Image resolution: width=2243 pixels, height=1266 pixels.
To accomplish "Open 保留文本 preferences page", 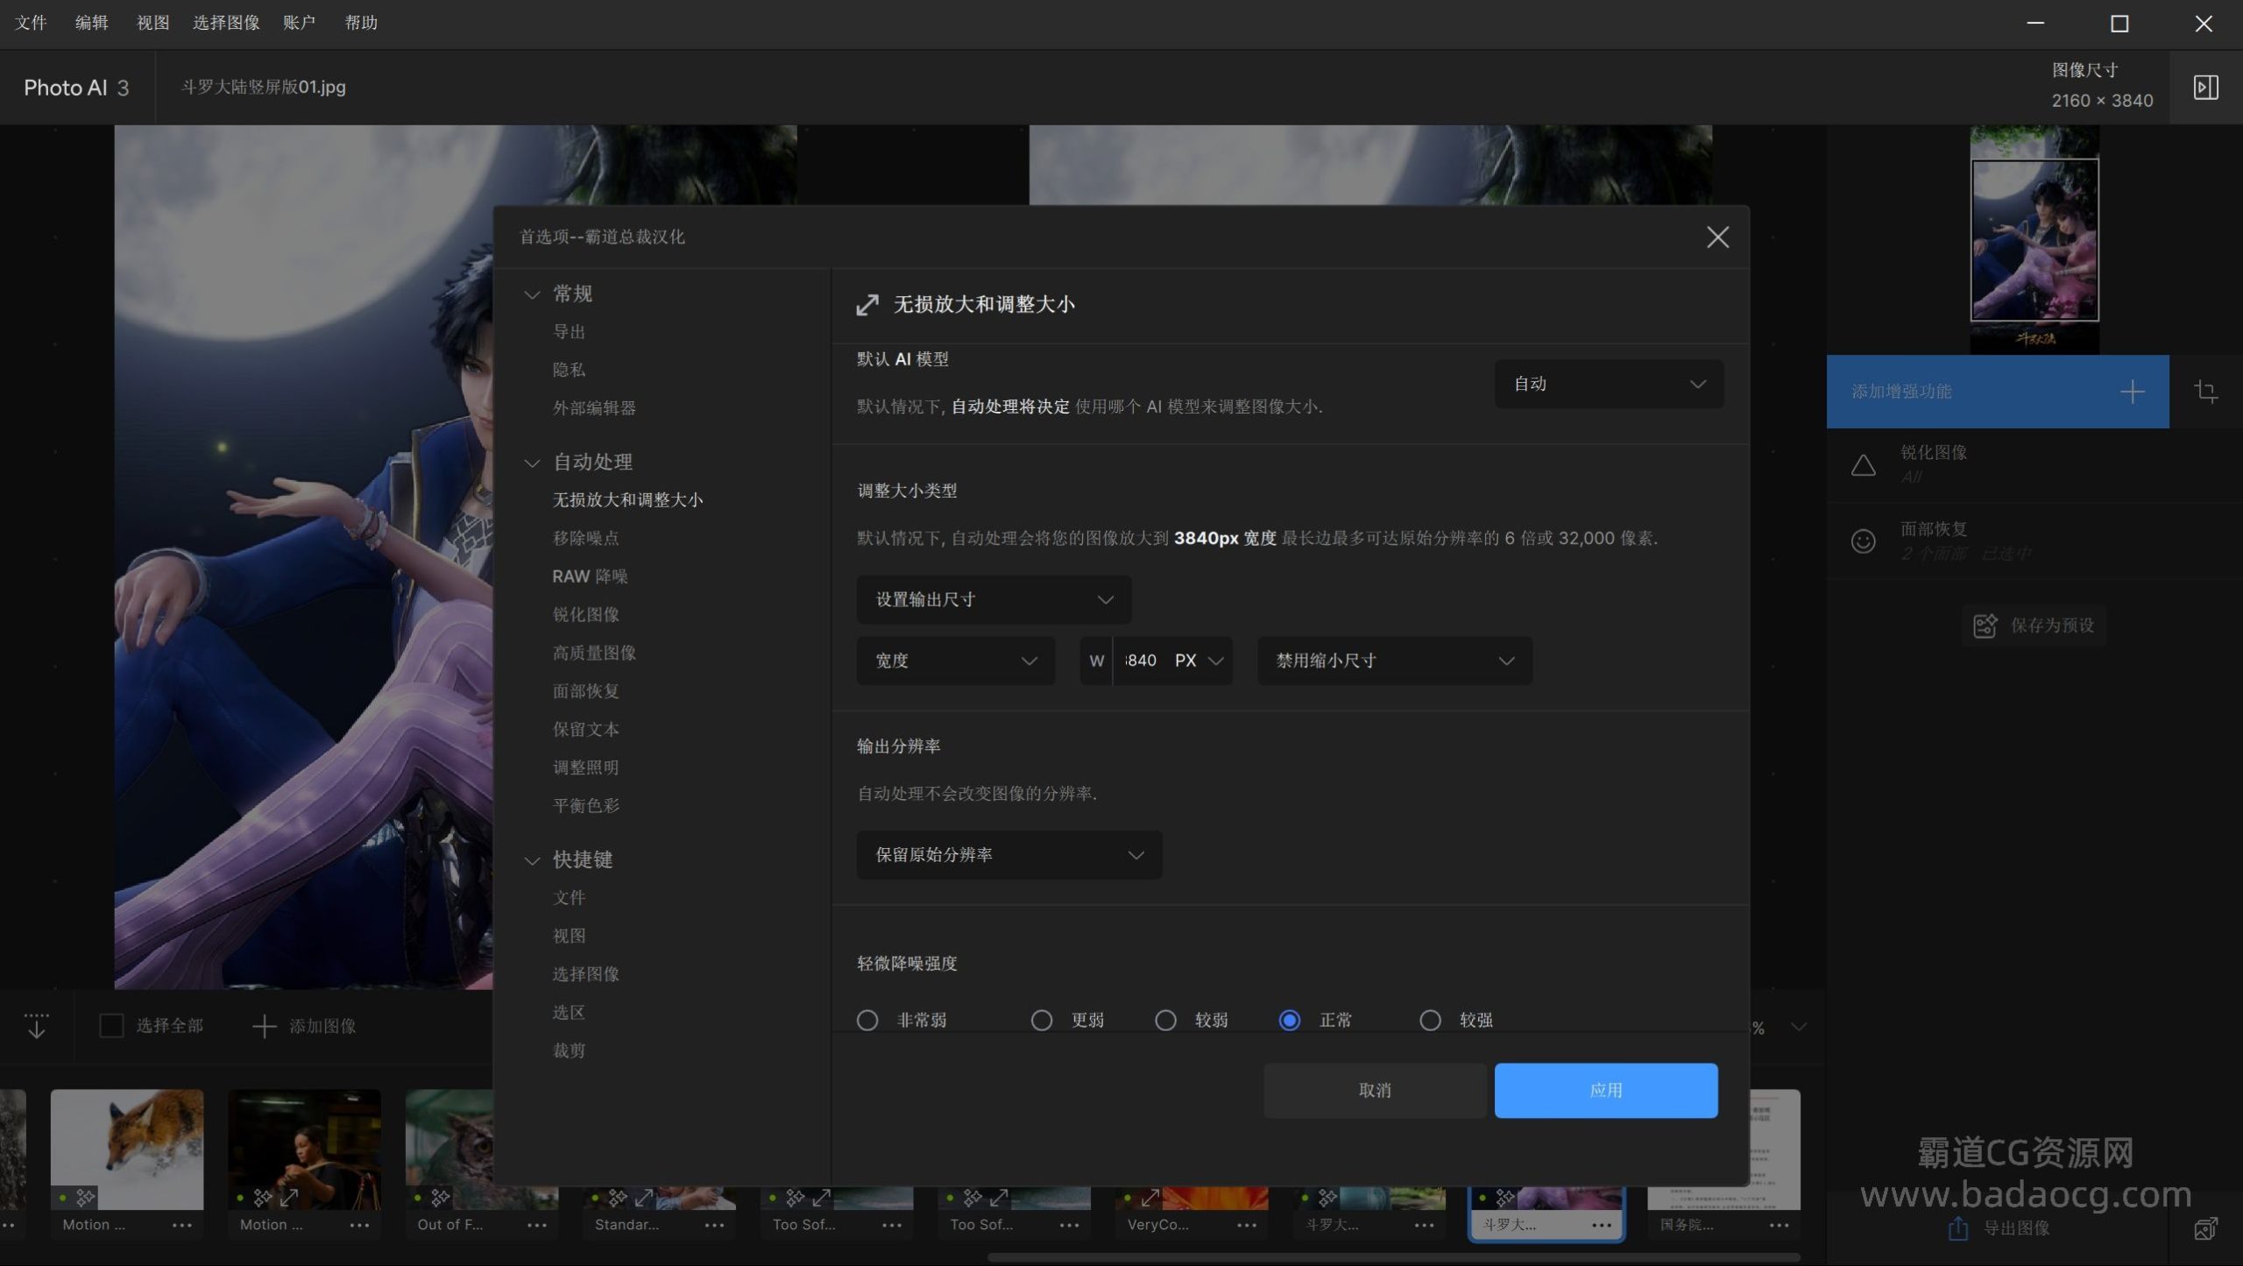I will (585, 729).
